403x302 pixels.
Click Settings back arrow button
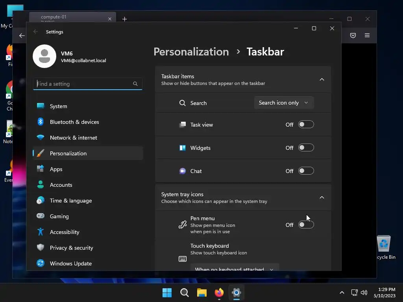pos(35,31)
